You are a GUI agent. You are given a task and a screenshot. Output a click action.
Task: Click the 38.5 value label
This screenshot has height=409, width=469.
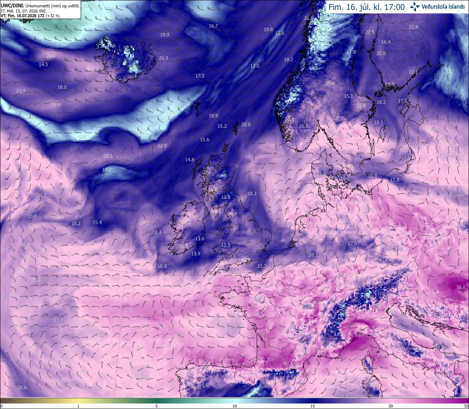coord(195,304)
